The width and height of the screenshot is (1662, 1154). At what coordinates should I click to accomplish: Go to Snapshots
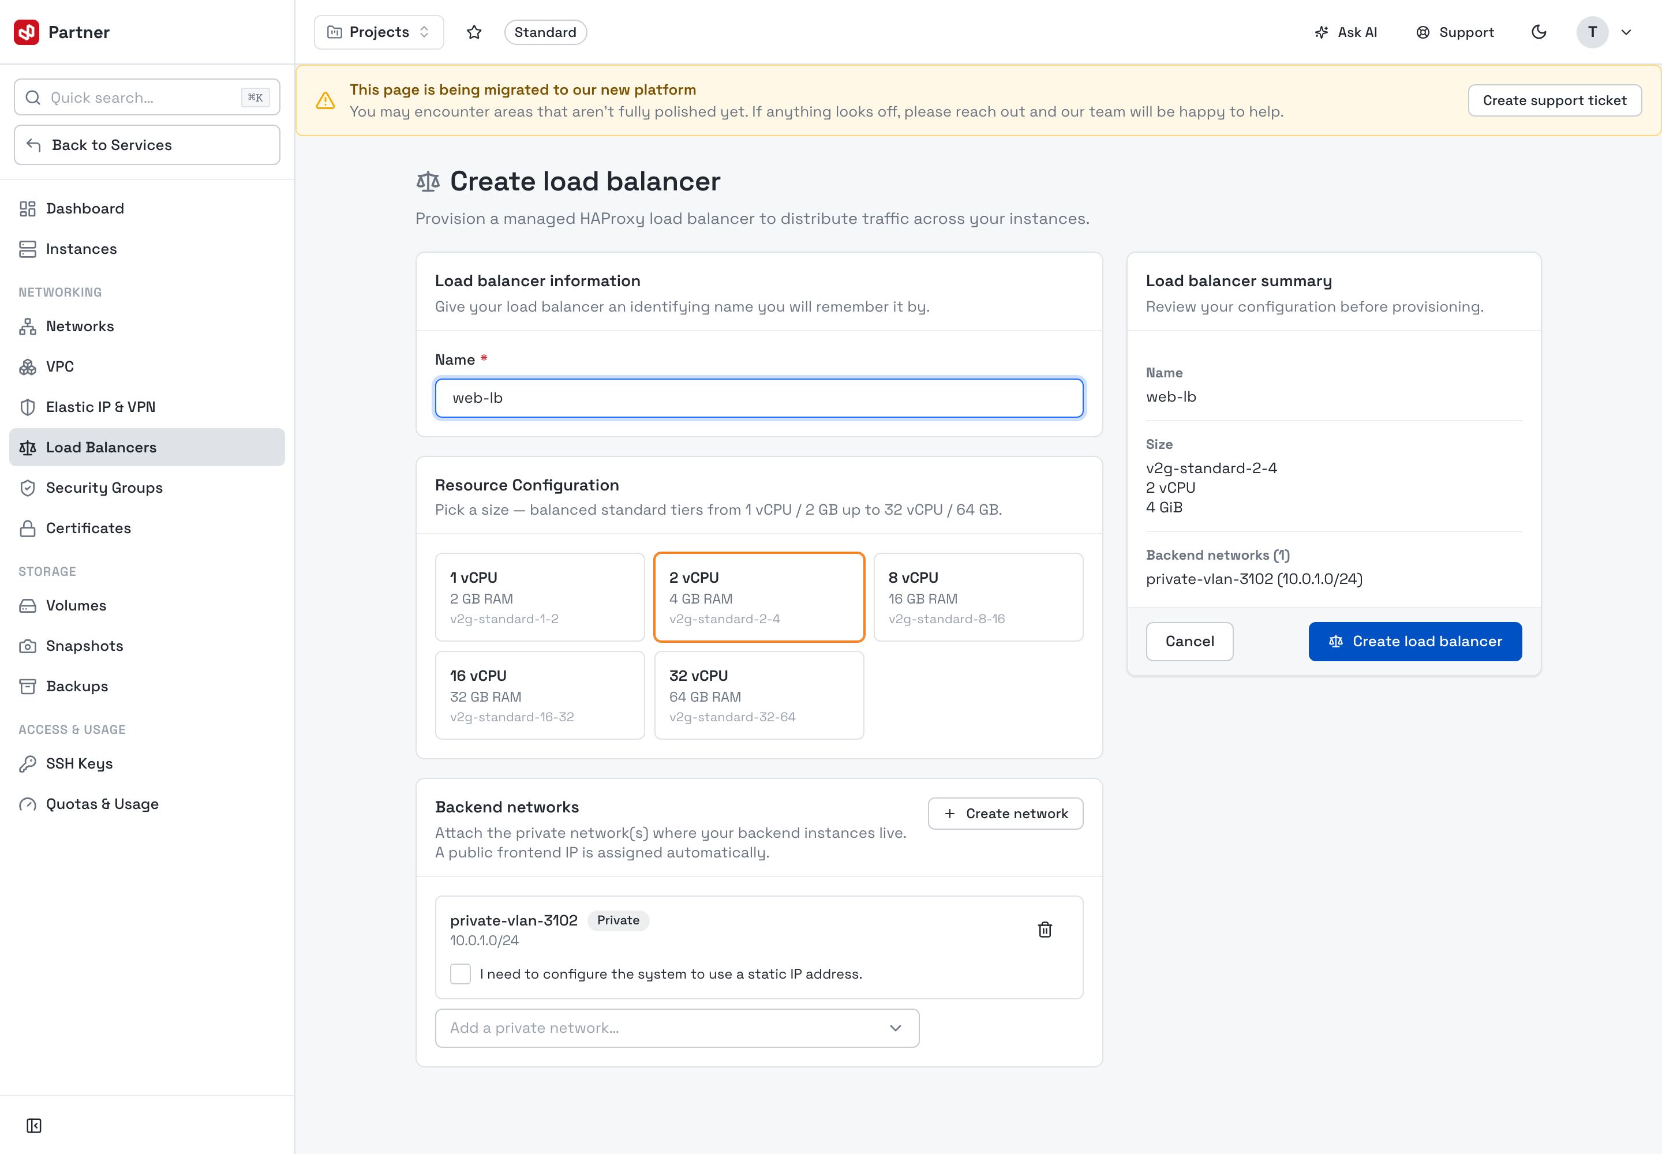click(x=147, y=646)
